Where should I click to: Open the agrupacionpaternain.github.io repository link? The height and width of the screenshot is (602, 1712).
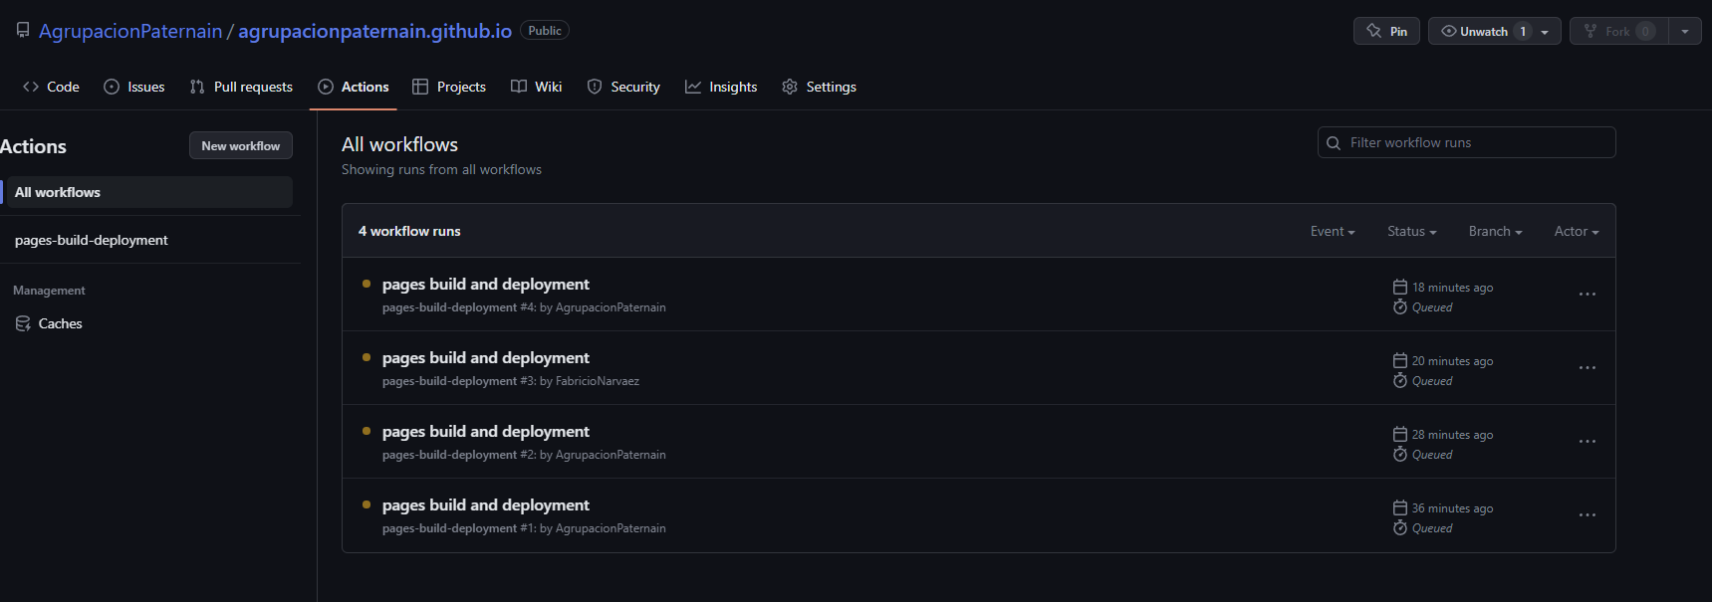375,31
